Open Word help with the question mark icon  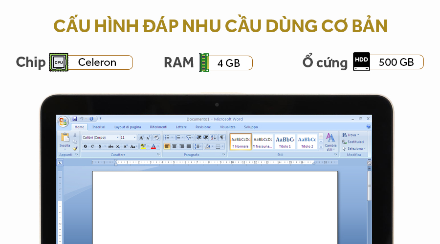pyautogui.click(x=369, y=126)
